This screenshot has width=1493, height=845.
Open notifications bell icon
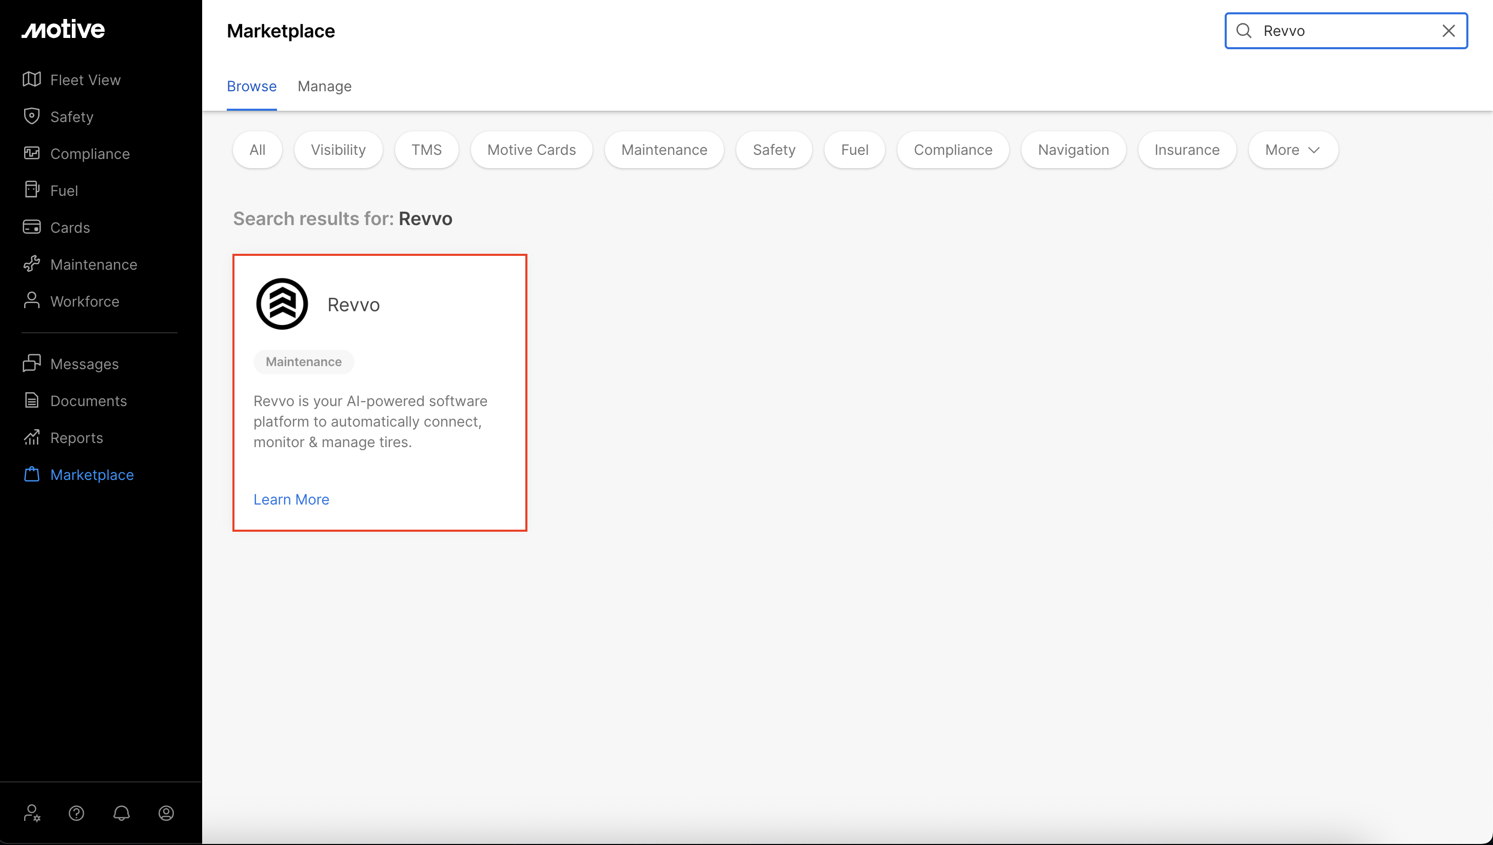pos(122,813)
